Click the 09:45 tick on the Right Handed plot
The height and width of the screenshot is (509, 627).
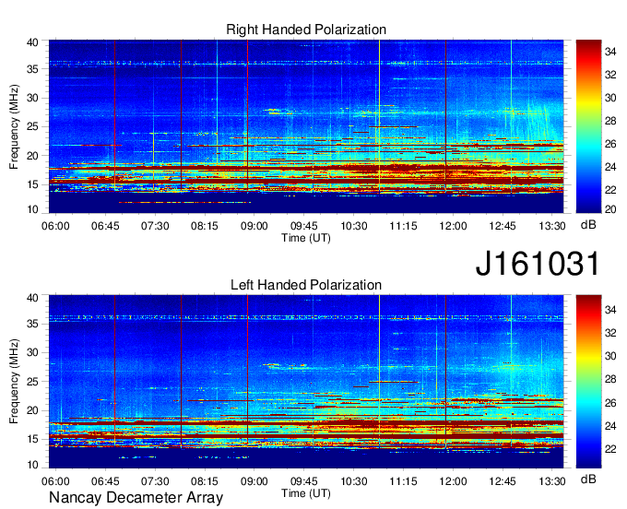tap(304, 226)
